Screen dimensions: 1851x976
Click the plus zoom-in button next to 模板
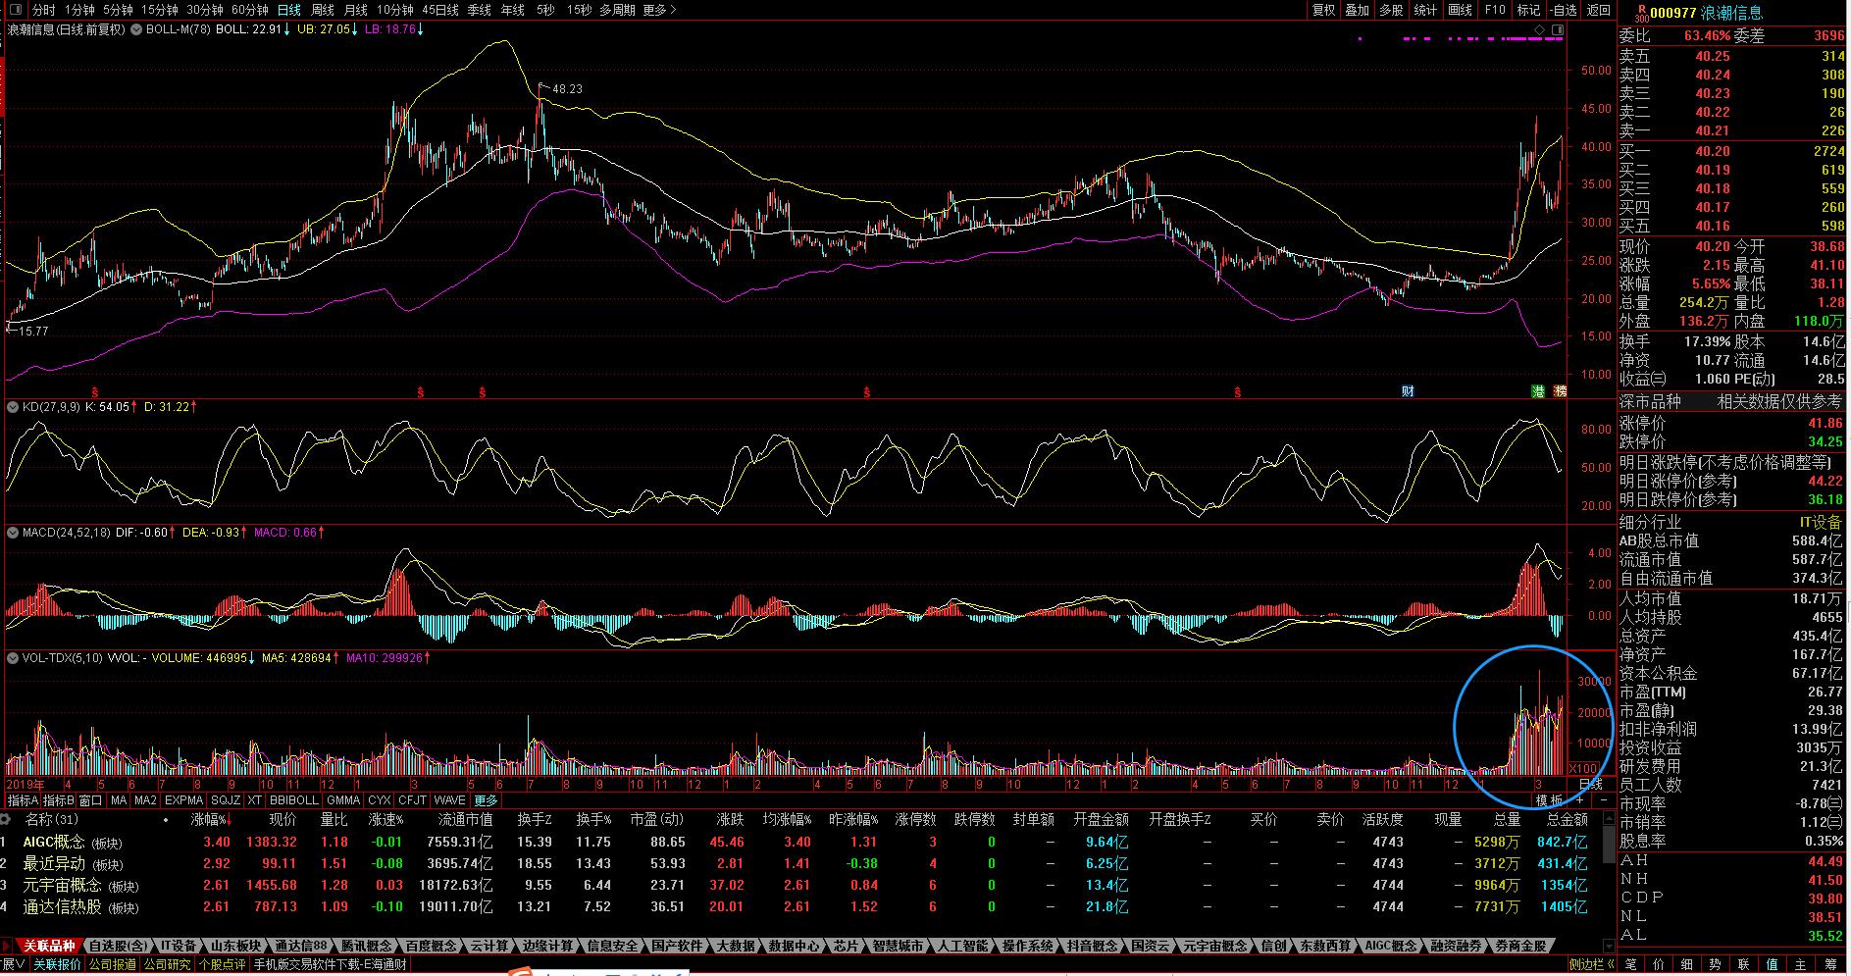click(1579, 800)
